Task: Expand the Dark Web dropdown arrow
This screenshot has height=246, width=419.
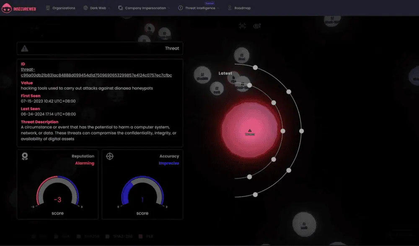Action: [x=109, y=8]
